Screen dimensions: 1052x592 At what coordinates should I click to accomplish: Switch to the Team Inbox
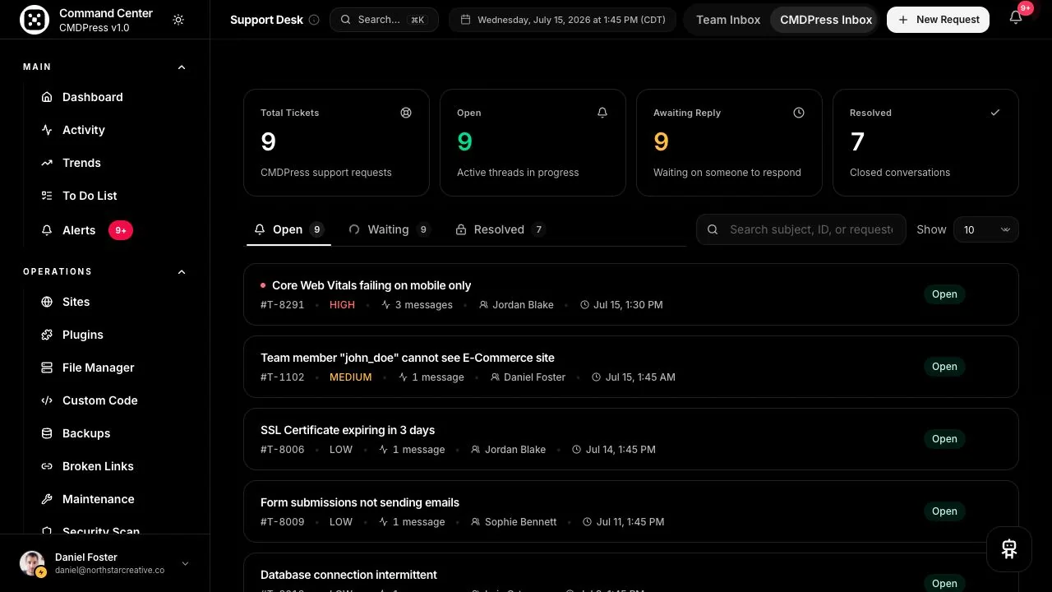click(x=728, y=20)
